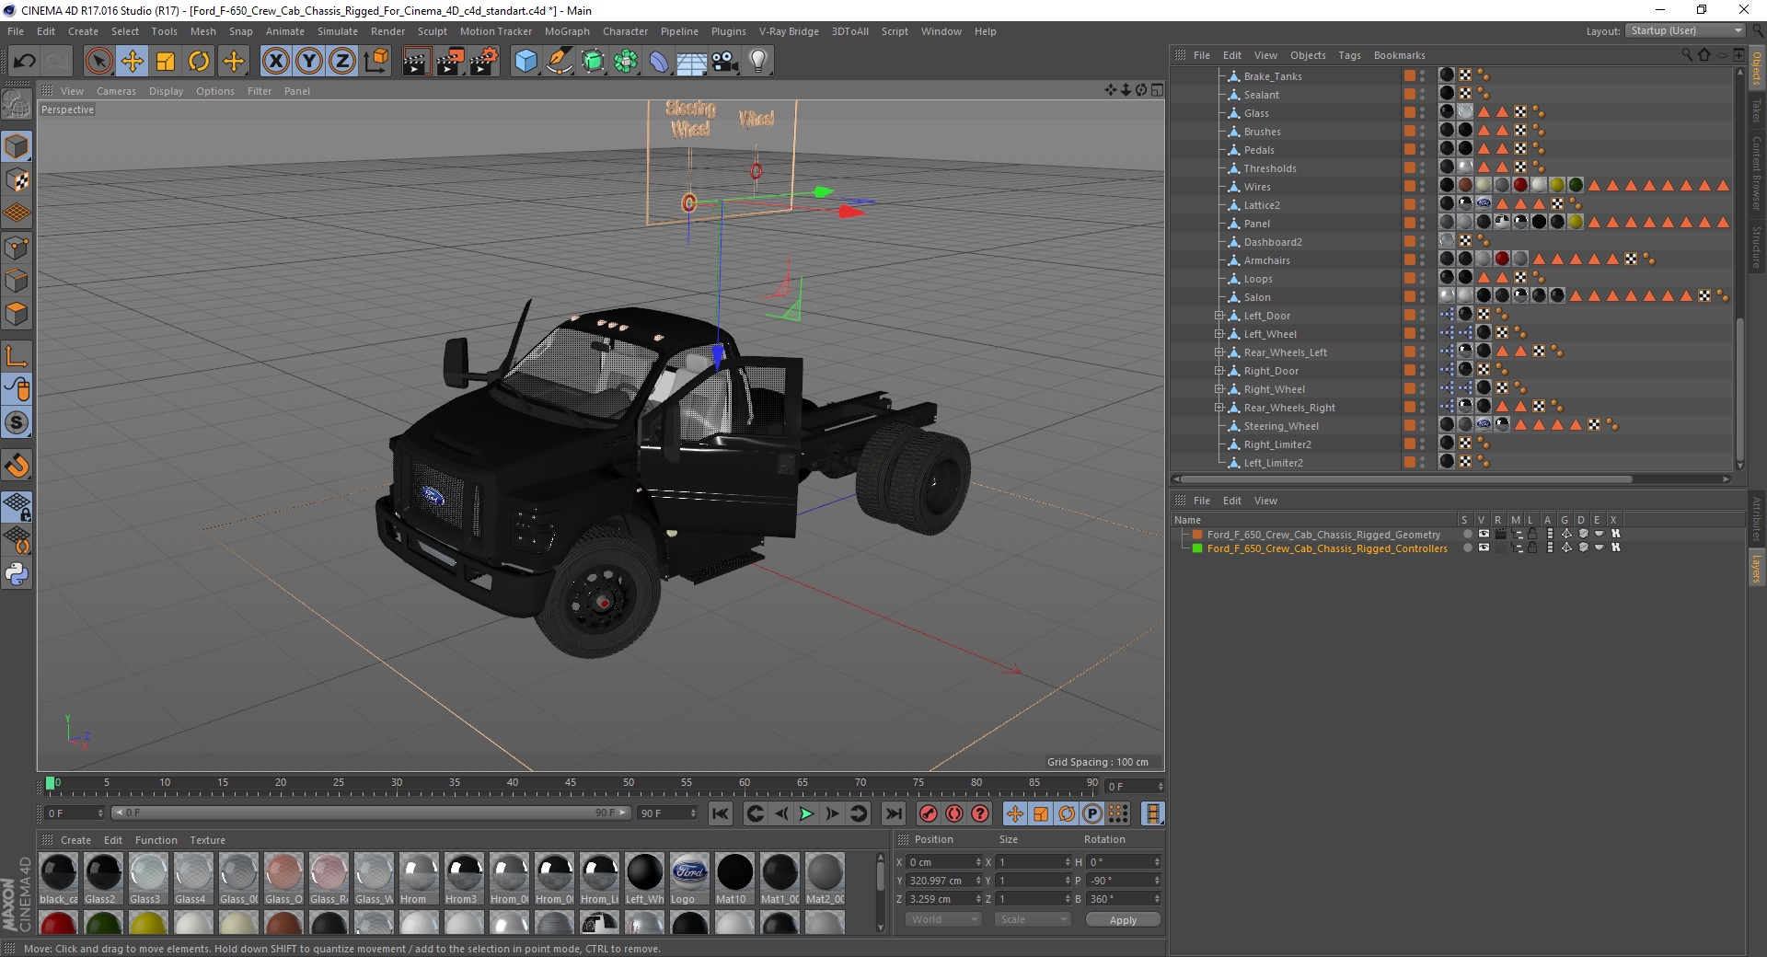Select Points mode

[17, 248]
